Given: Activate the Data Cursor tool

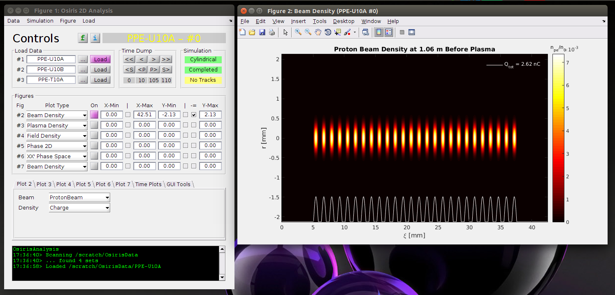Looking at the screenshot, I should (338, 32).
